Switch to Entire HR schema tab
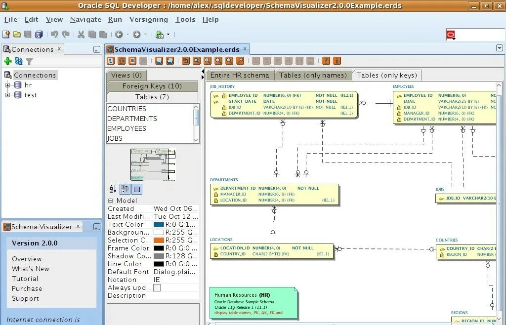This screenshot has height=325, width=506. [x=240, y=75]
